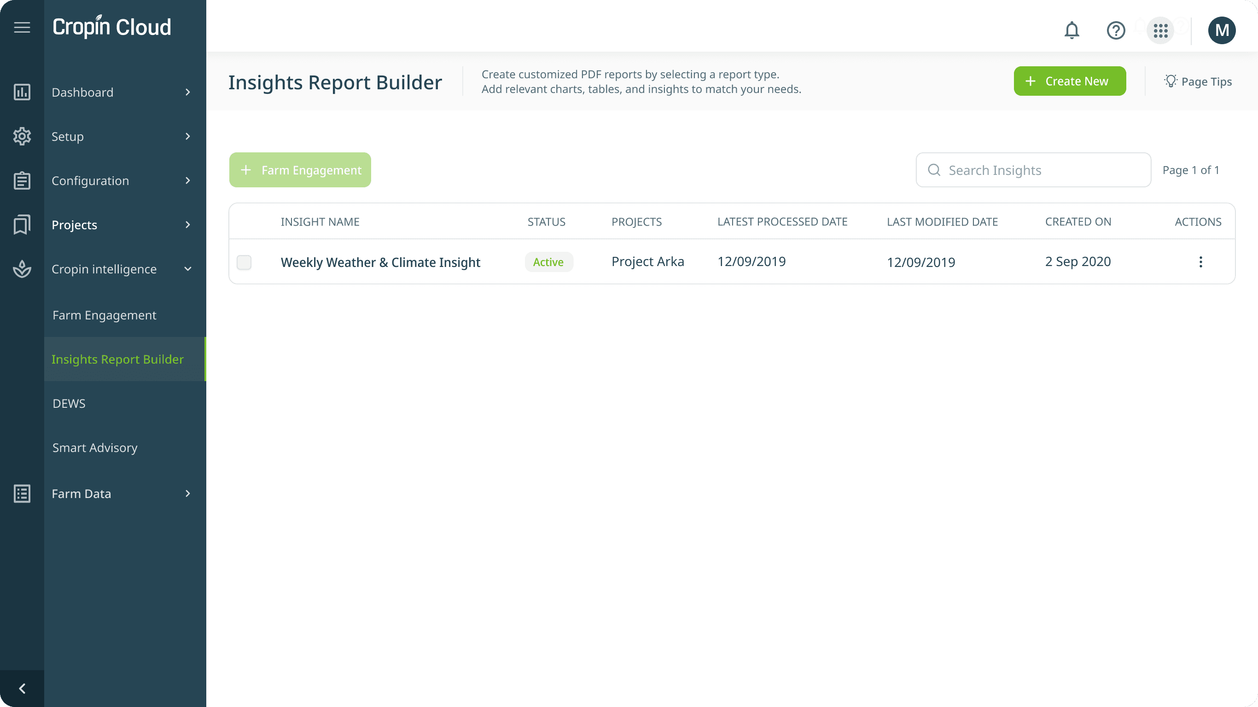Open the hamburger menu icon
The width and height of the screenshot is (1258, 707).
point(22,27)
